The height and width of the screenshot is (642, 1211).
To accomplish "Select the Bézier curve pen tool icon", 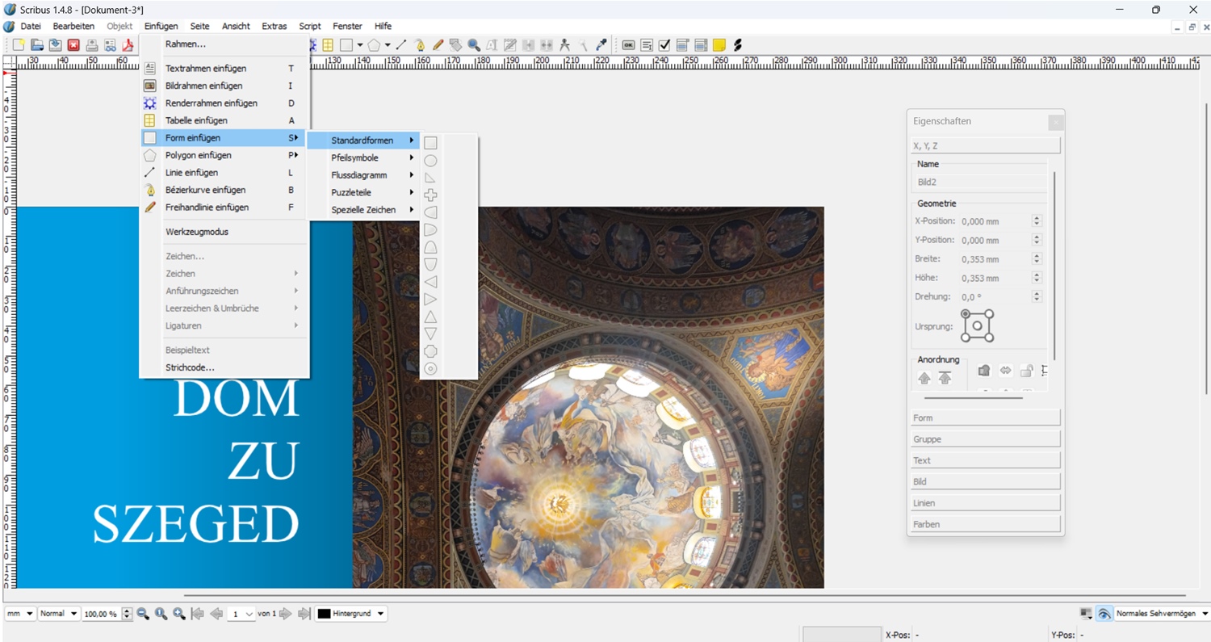I will coord(420,45).
